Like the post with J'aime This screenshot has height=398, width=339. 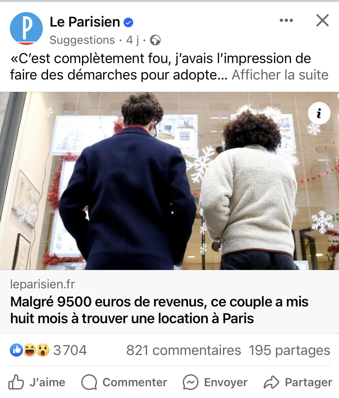click(37, 382)
